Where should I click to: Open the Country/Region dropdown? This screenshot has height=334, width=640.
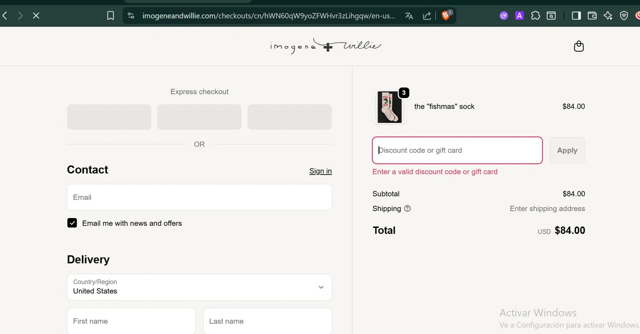coord(199,287)
